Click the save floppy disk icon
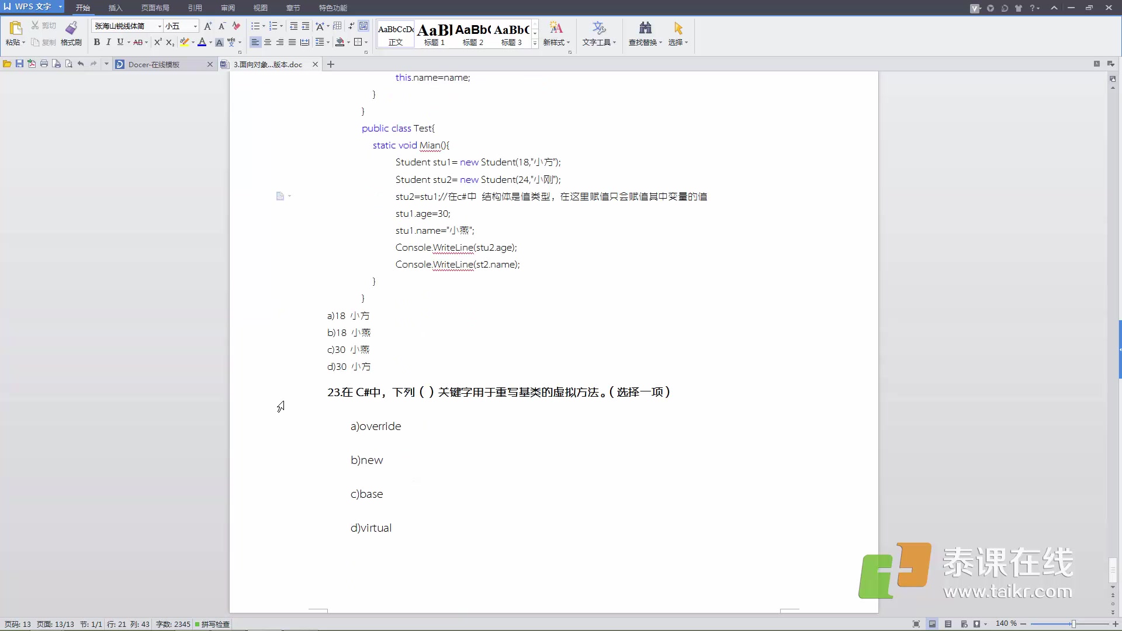1122x631 pixels. point(19,64)
